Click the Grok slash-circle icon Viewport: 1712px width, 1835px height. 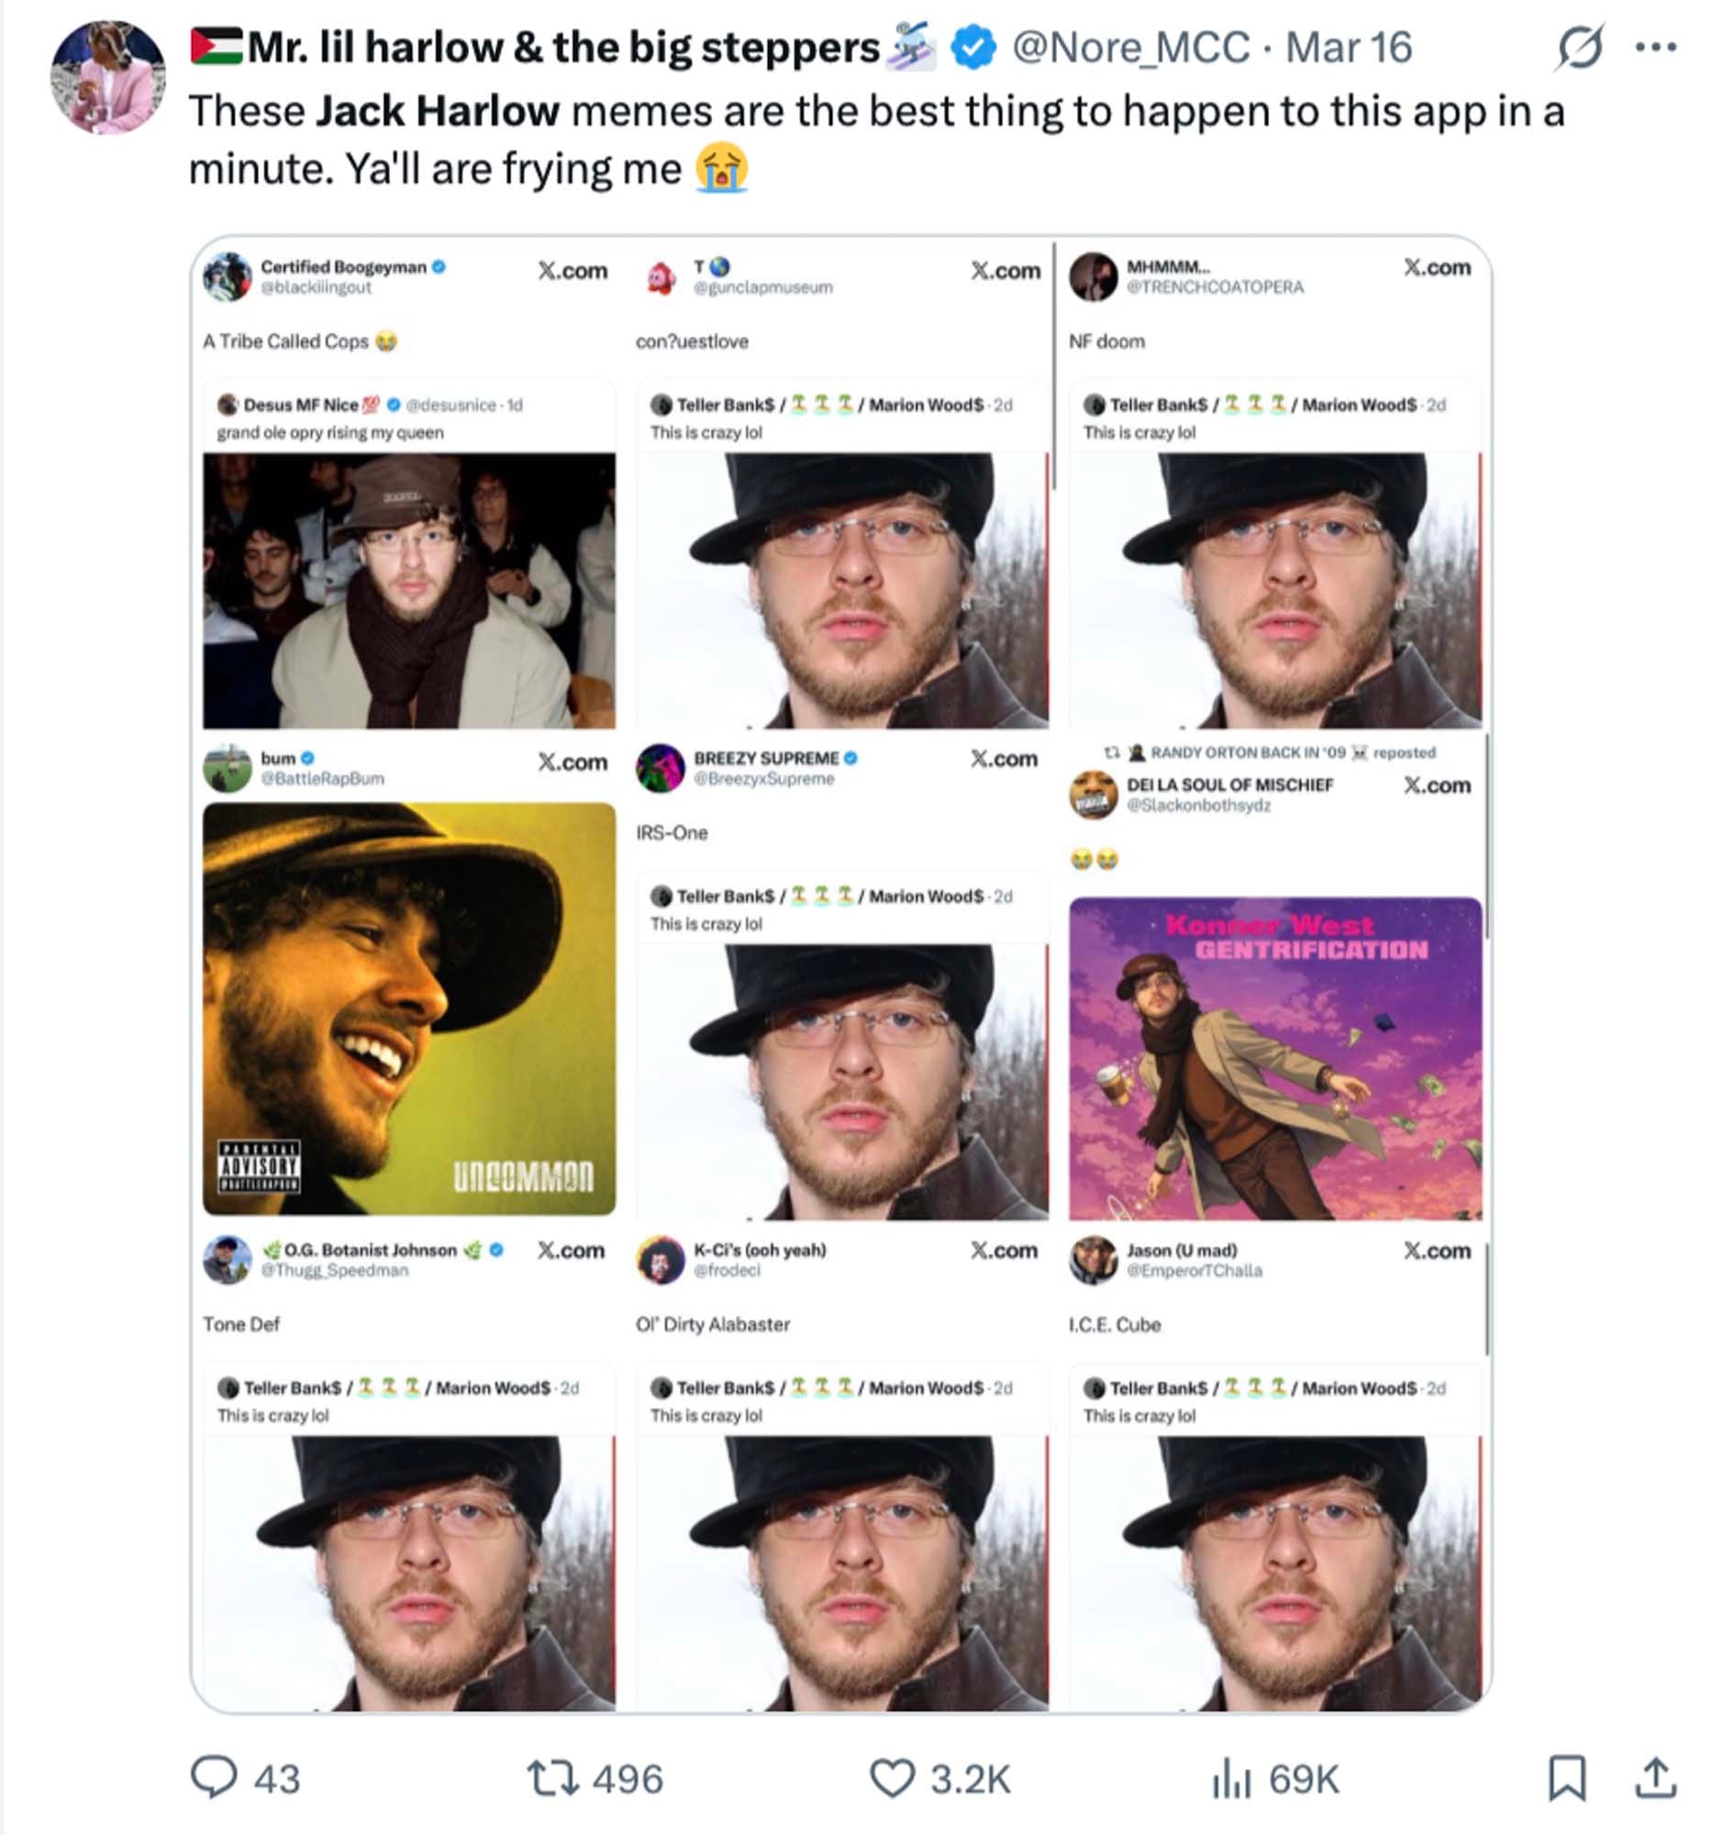point(1579,47)
